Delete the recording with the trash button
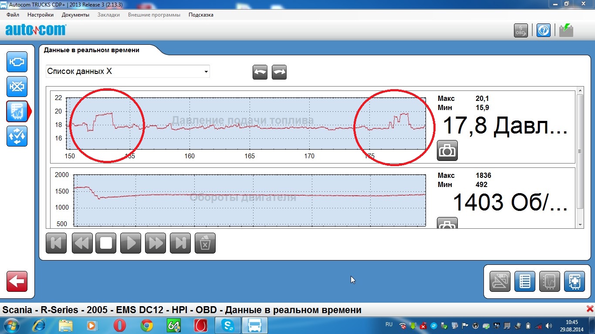The image size is (595, 334). click(x=205, y=243)
